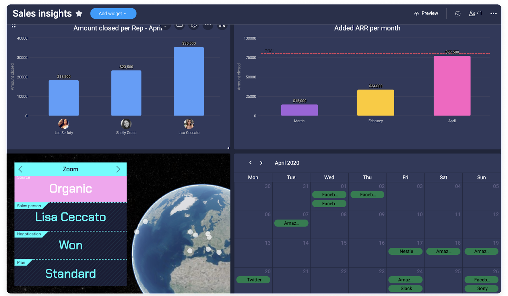Click the previous arrow beside Zoom
The height and width of the screenshot is (296, 508).
[x=21, y=169]
